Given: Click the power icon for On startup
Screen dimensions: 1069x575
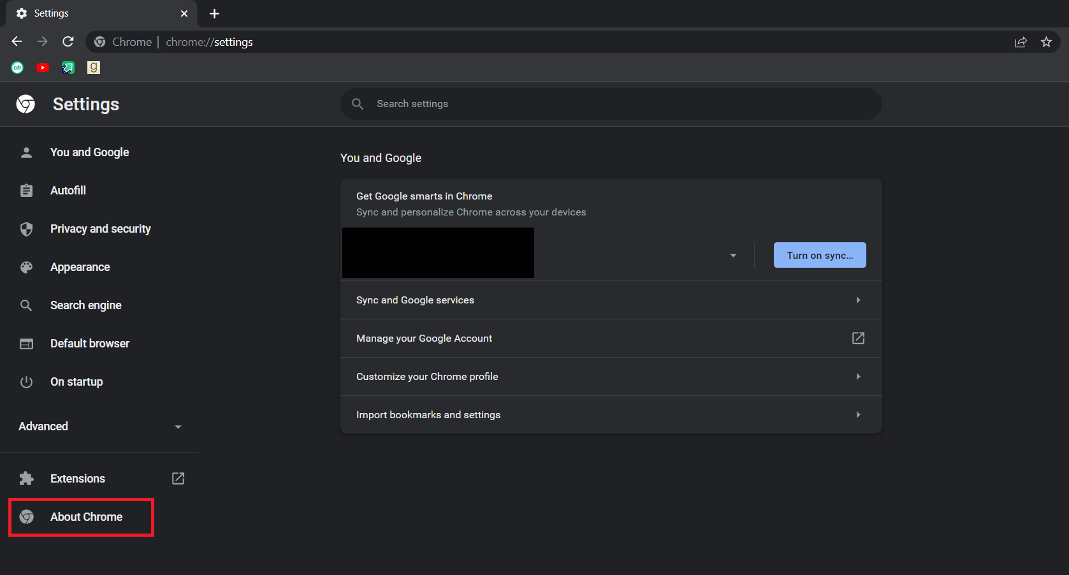Looking at the screenshot, I should [26, 382].
